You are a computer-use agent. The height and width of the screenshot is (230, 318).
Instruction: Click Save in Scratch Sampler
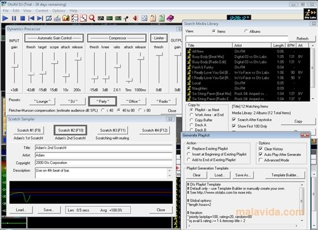pos(49,210)
